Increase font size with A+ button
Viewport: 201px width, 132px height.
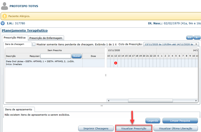[x=190, y=38]
